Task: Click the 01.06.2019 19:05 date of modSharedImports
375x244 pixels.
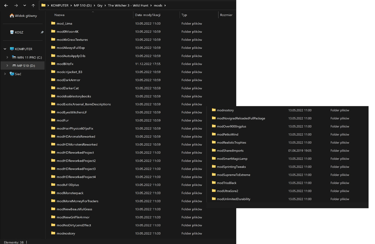Action: 300,151
